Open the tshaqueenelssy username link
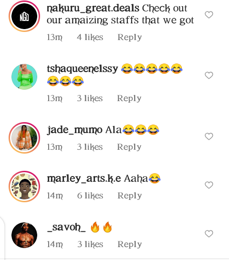 (83, 69)
